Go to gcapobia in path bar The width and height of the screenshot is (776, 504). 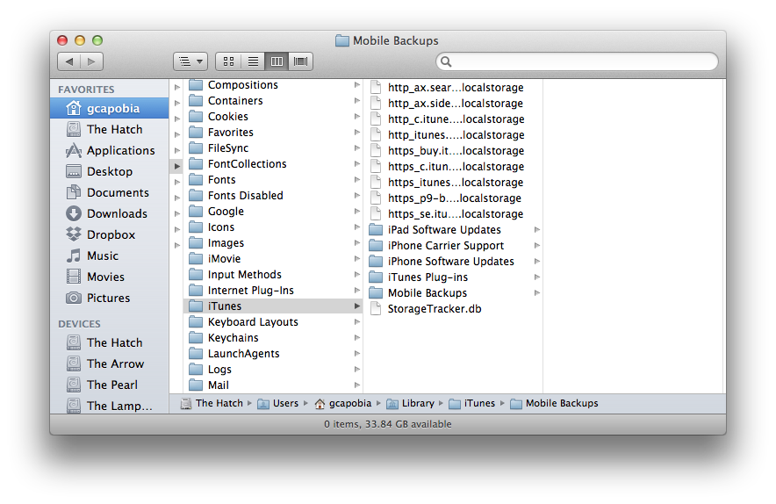pyautogui.click(x=343, y=404)
